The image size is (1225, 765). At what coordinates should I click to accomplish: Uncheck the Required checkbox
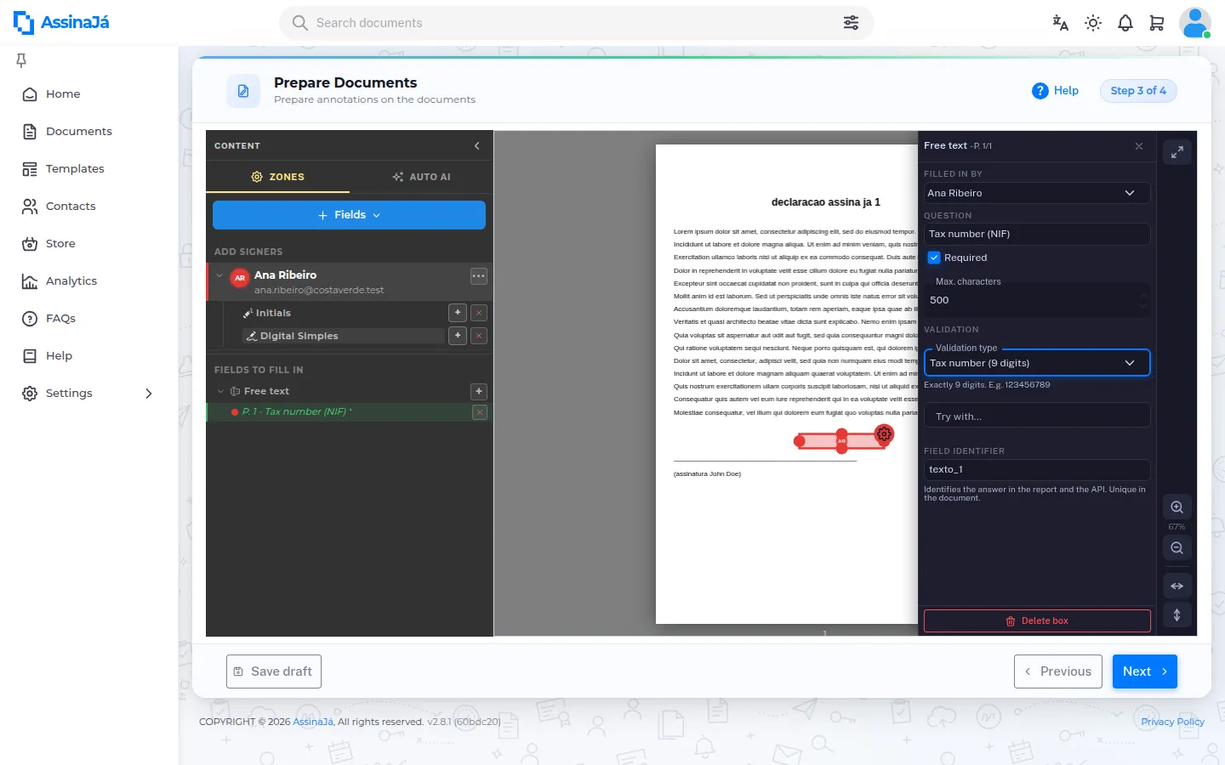click(x=934, y=258)
